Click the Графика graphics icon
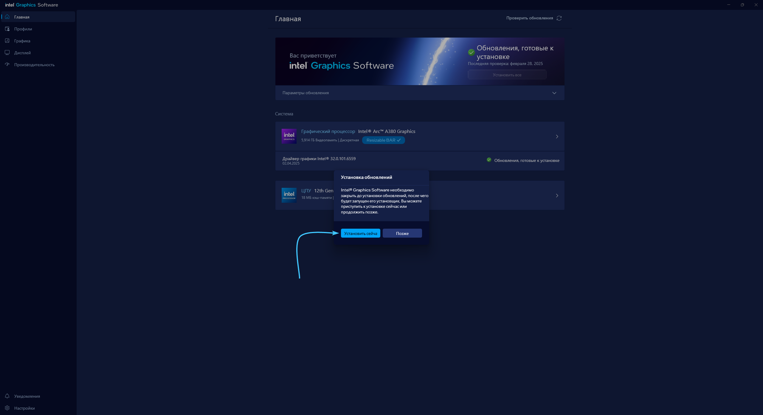Viewport: 763px width, 415px height. point(7,41)
